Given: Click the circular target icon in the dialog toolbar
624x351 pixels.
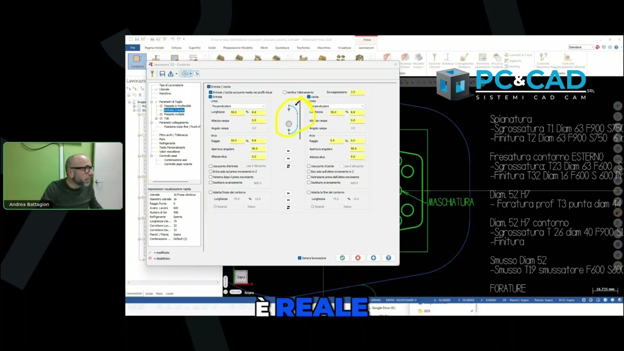Looking at the screenshot, I should 185,74.
